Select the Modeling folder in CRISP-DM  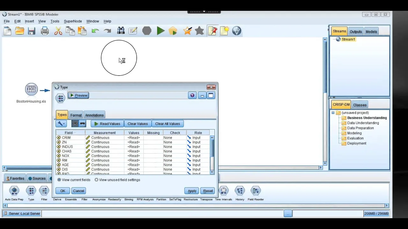tap(352, 133)
